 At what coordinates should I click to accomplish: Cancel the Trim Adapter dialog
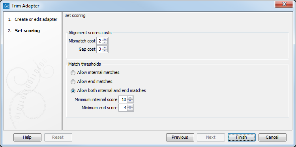click(x=272, y=137)
